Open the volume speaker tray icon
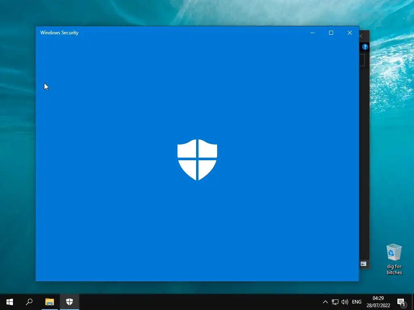Screen dimensions: 414x310 [x=345, y=302]
